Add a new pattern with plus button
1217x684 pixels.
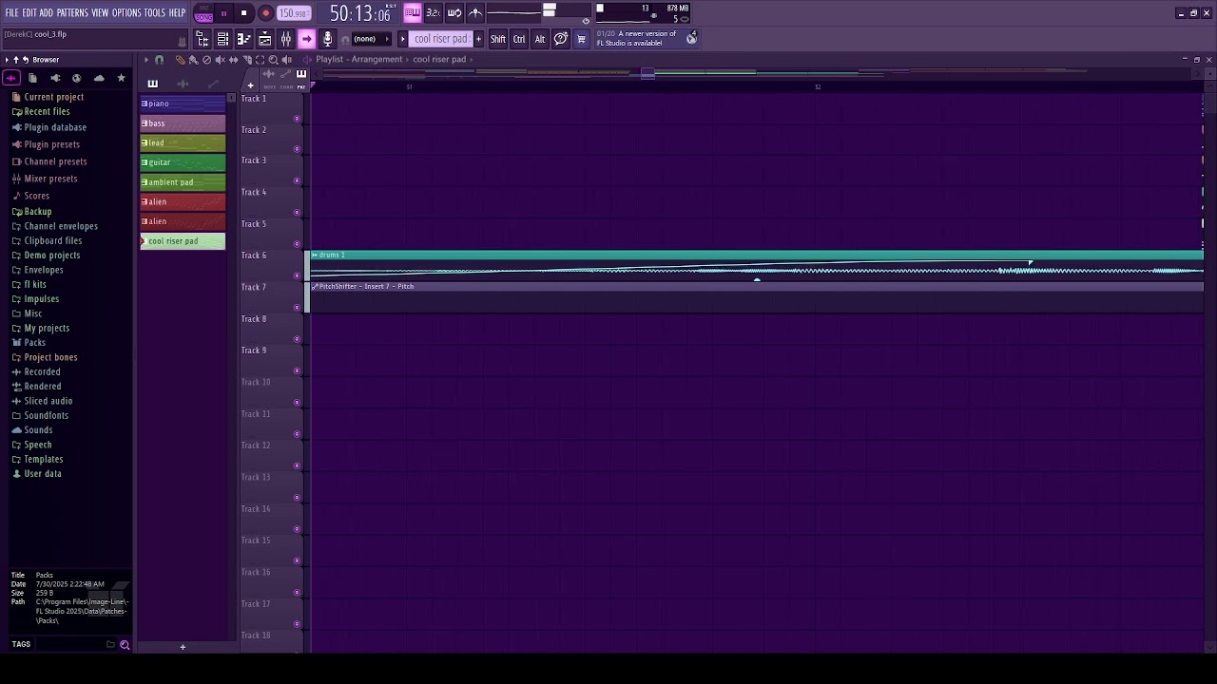[478, 39]
